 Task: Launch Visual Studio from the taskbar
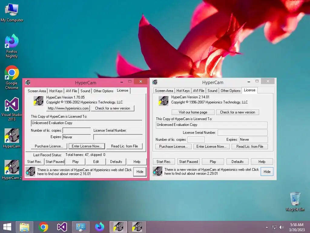62,227
